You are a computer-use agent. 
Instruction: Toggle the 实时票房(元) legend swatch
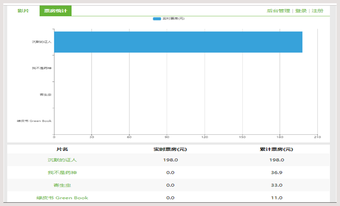pyautogui.click(x=157, y=19)
